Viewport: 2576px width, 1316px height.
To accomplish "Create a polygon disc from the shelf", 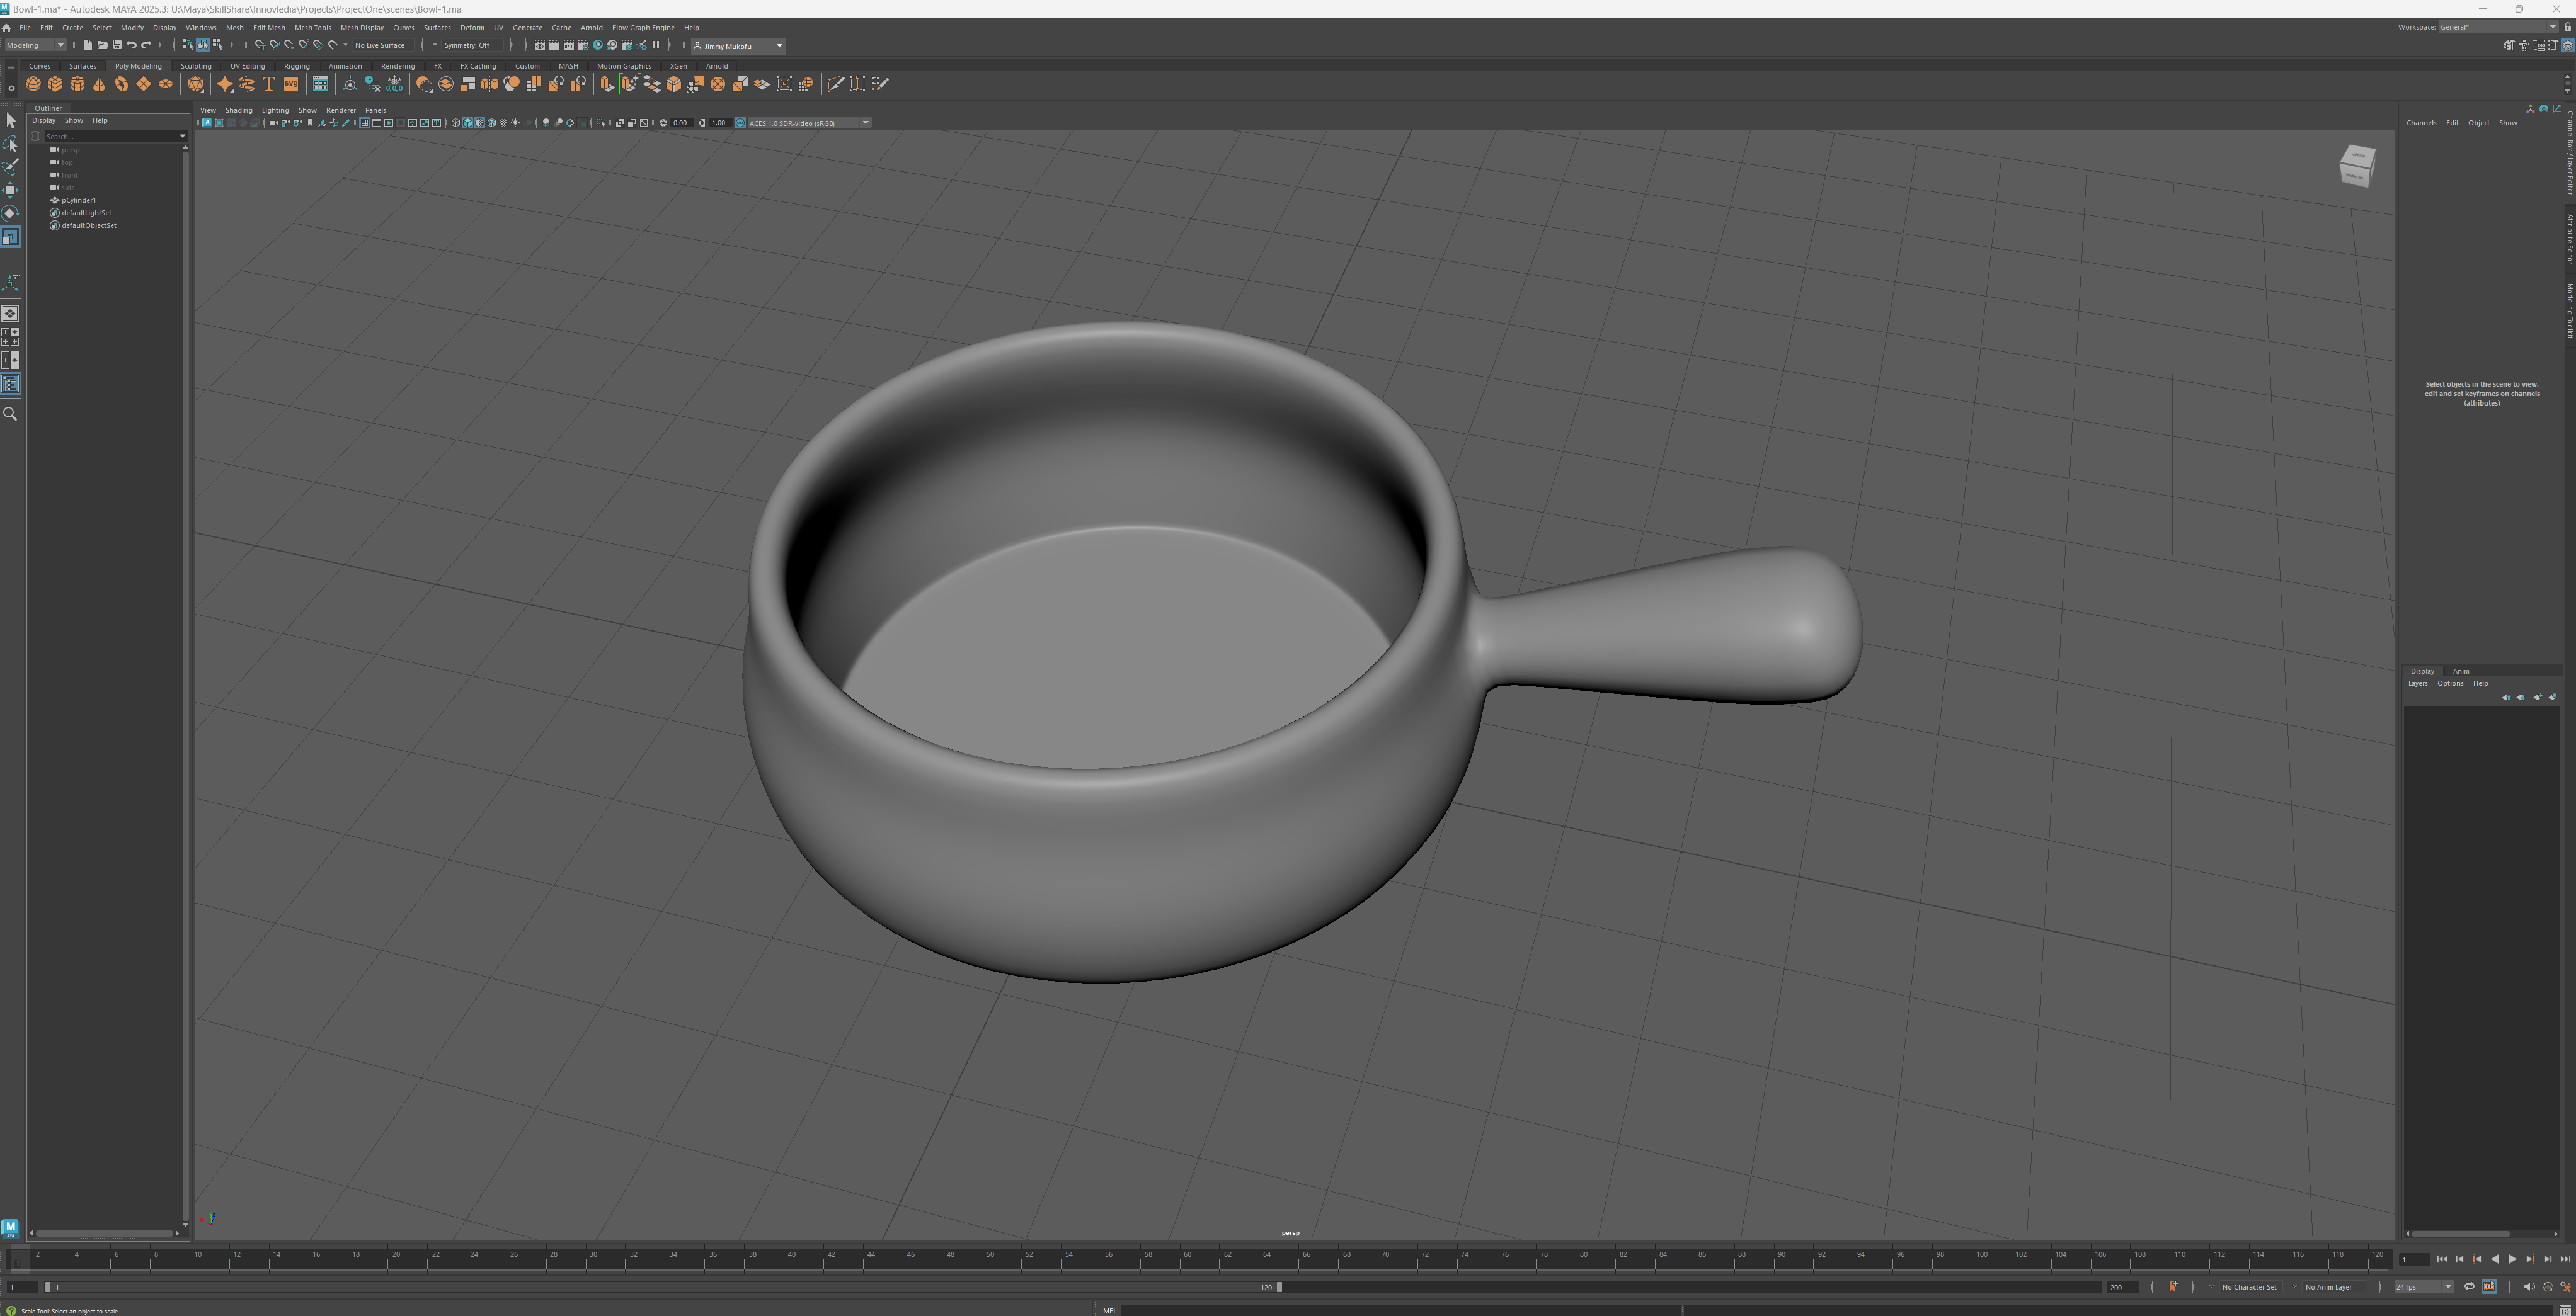I will tap(165, 84).
